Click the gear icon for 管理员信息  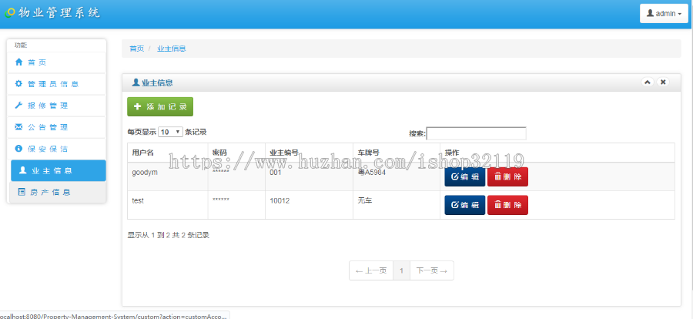coord(18,84)
